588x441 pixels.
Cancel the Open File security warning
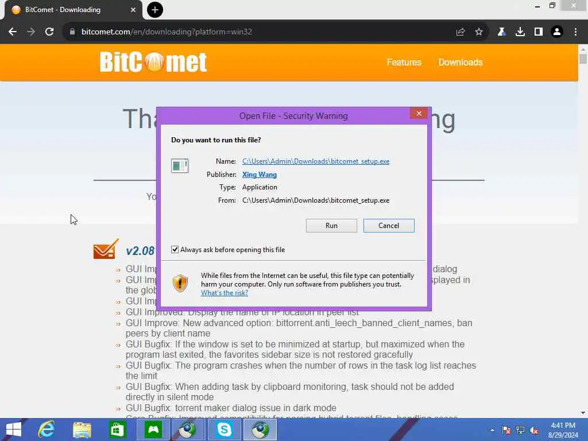pyautogui.click(x=389, y=226)
